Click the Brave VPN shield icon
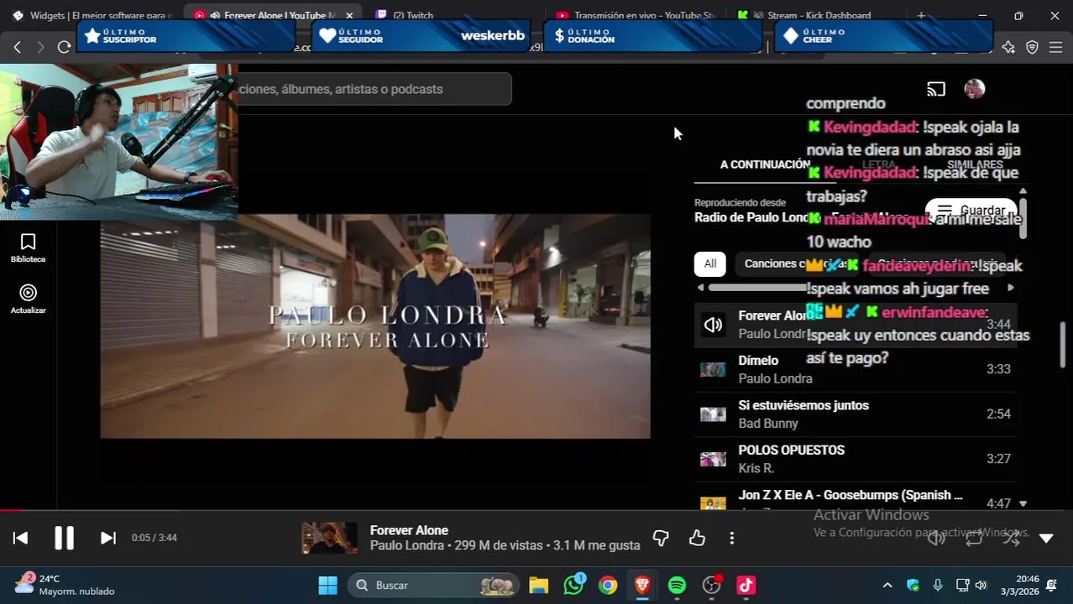Screen dimensions: 1073x604 (x=1032, y=48)
